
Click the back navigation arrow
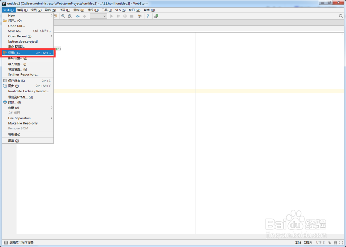coord(78,16)
